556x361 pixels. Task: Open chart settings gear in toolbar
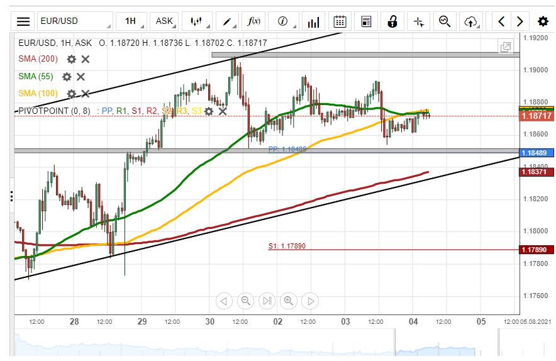pyautogui.click(x=543, y=21)
